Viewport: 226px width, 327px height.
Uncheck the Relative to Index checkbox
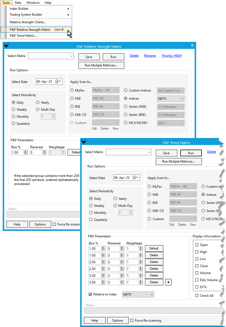90,294
